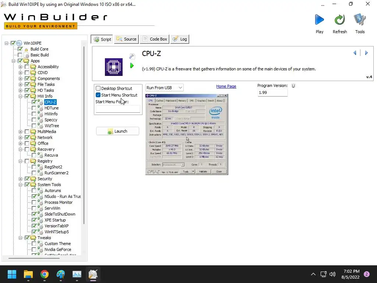Expand the Accessibility folder
The height and width of the screenshot is (283, 377).
(21, 67)
